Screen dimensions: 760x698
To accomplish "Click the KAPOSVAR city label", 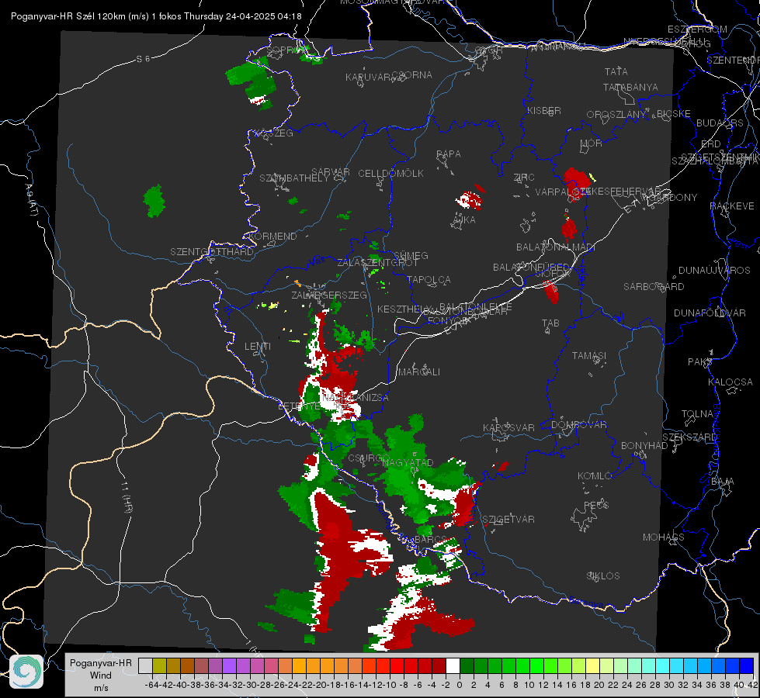I will pyautogui.click(x=508, y=427).
